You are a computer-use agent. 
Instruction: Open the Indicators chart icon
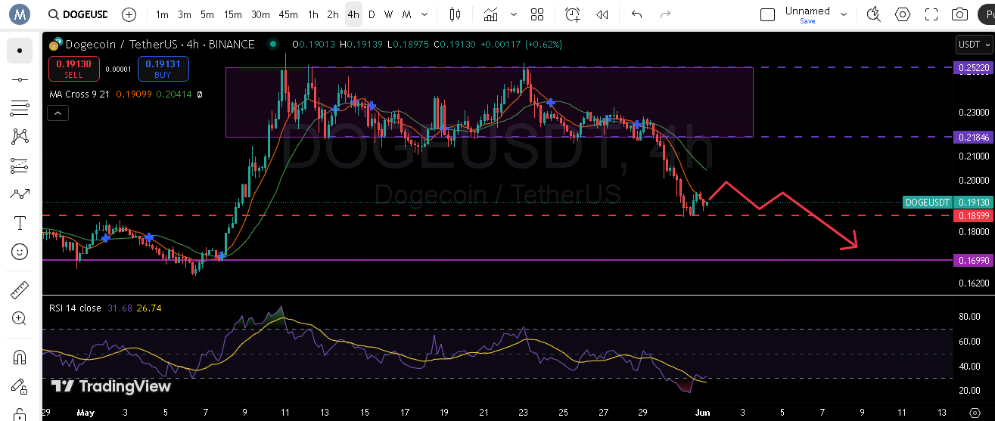pyautogui.click(x=491, y=14)
